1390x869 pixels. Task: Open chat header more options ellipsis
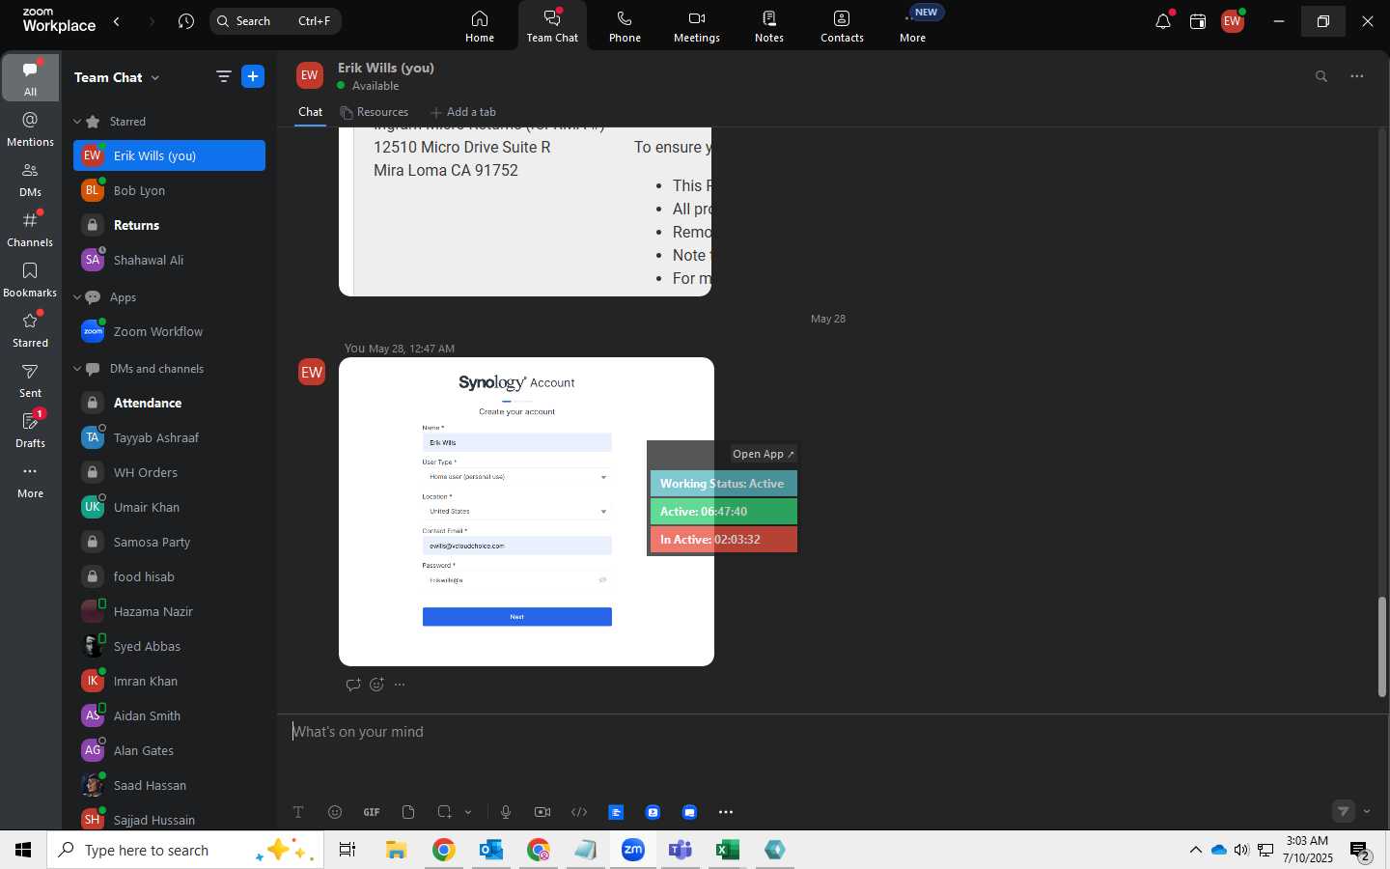point(1357,76)
